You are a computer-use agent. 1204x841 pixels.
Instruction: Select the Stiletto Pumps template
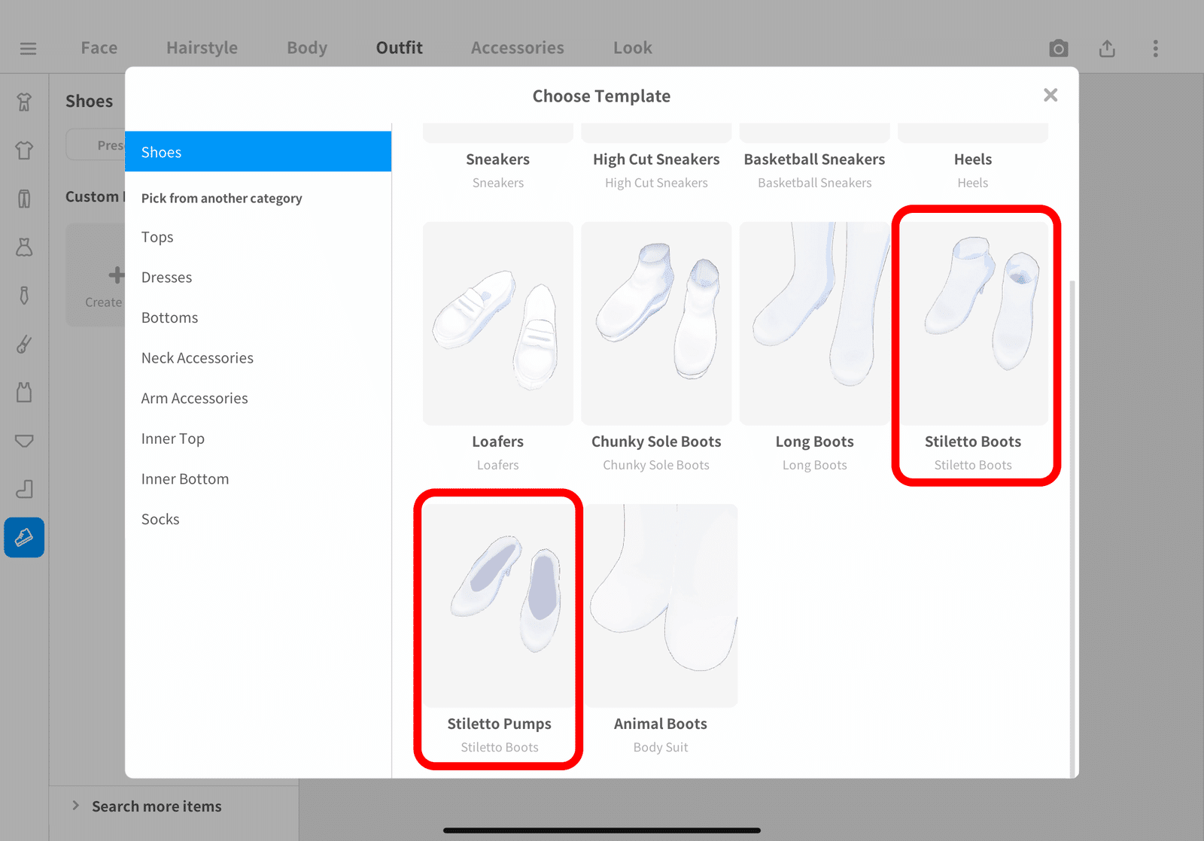[498, 606]
